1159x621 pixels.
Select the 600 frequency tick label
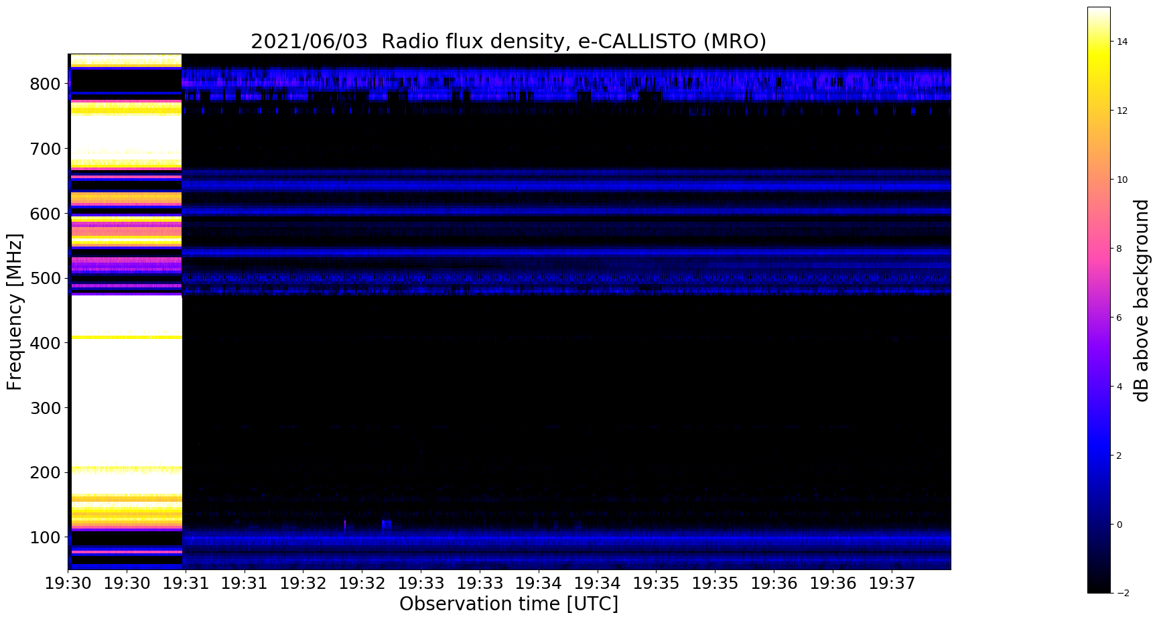pos(47,214)
